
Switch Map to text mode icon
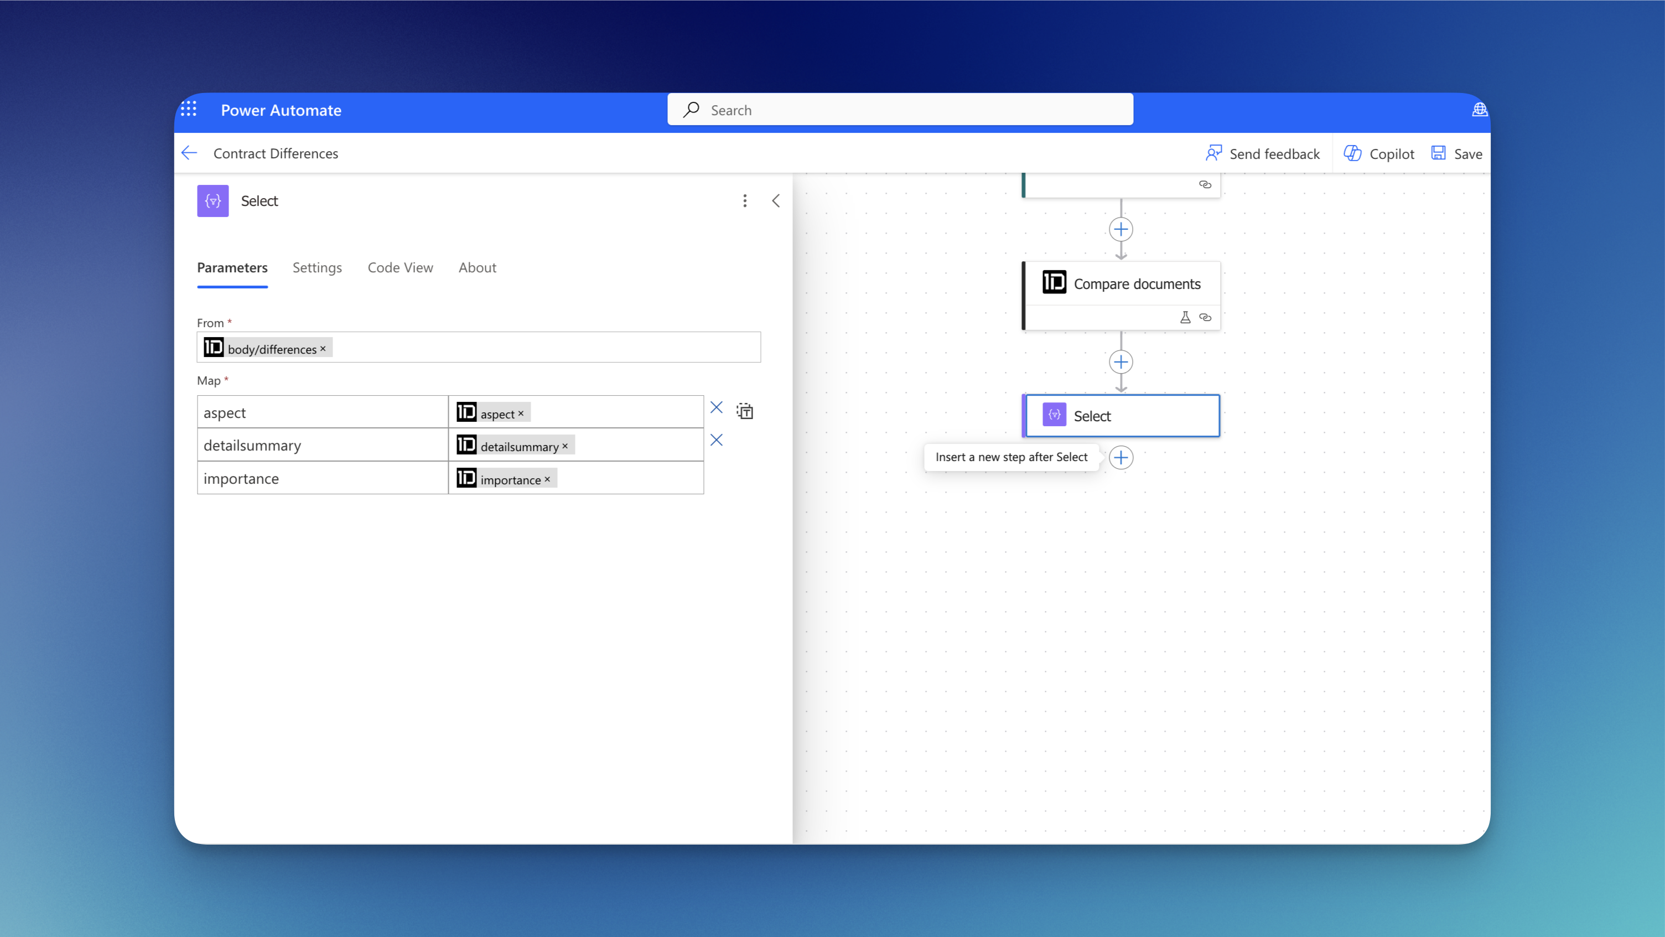(x=745, y=411)
